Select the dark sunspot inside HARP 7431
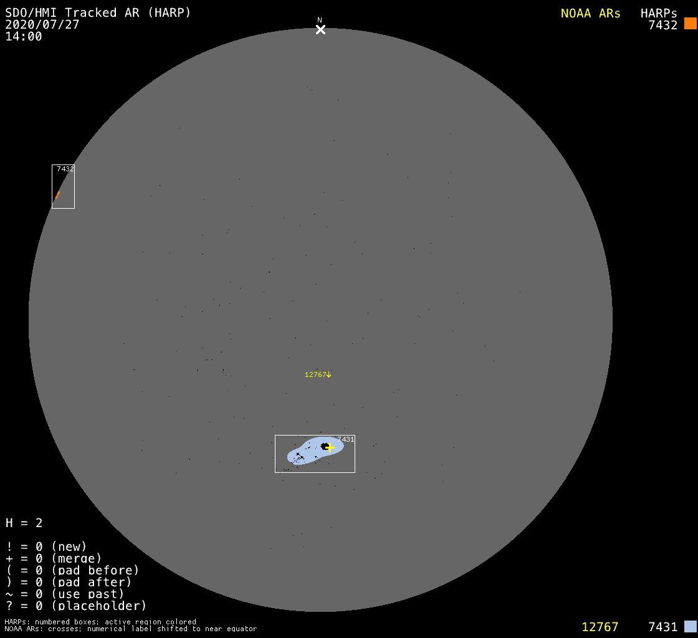 click(x=325, y=446)
